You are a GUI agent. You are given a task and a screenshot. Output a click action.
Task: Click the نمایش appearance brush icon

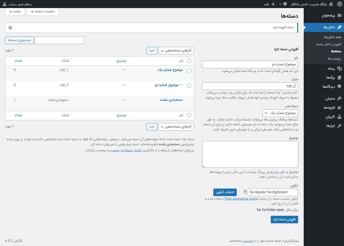coord(339,98)
